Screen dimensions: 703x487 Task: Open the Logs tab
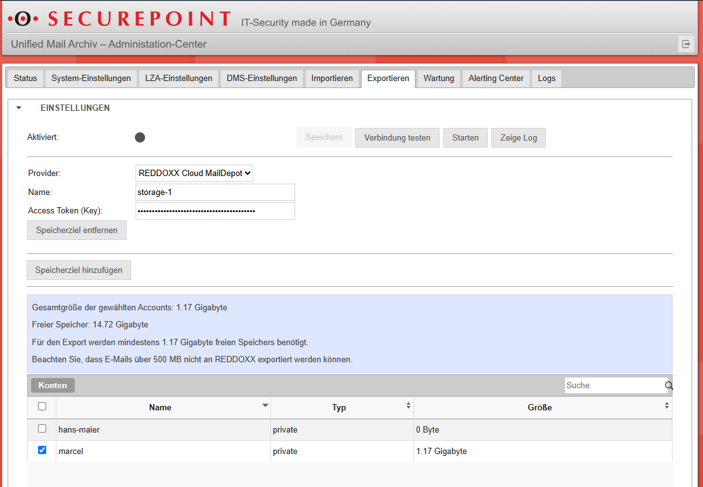[547, 79]
